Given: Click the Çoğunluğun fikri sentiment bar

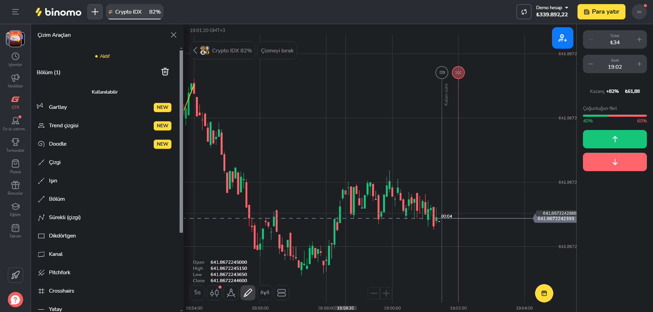Looking at the screenshot, I should pyautogui.click(x=615, y=116).
